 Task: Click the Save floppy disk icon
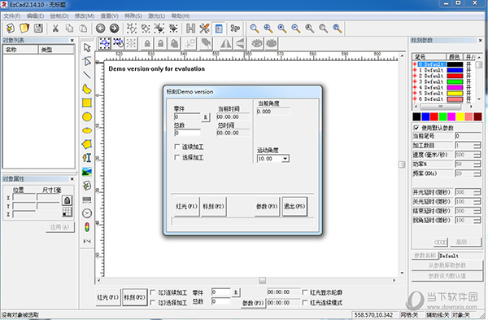[x=38, y=28]
